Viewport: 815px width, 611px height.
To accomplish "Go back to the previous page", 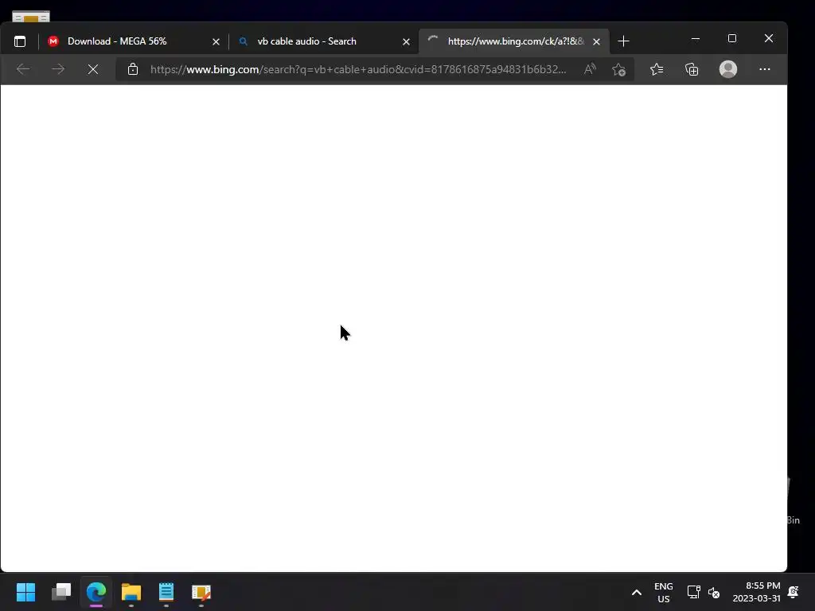I will point(23,69).
